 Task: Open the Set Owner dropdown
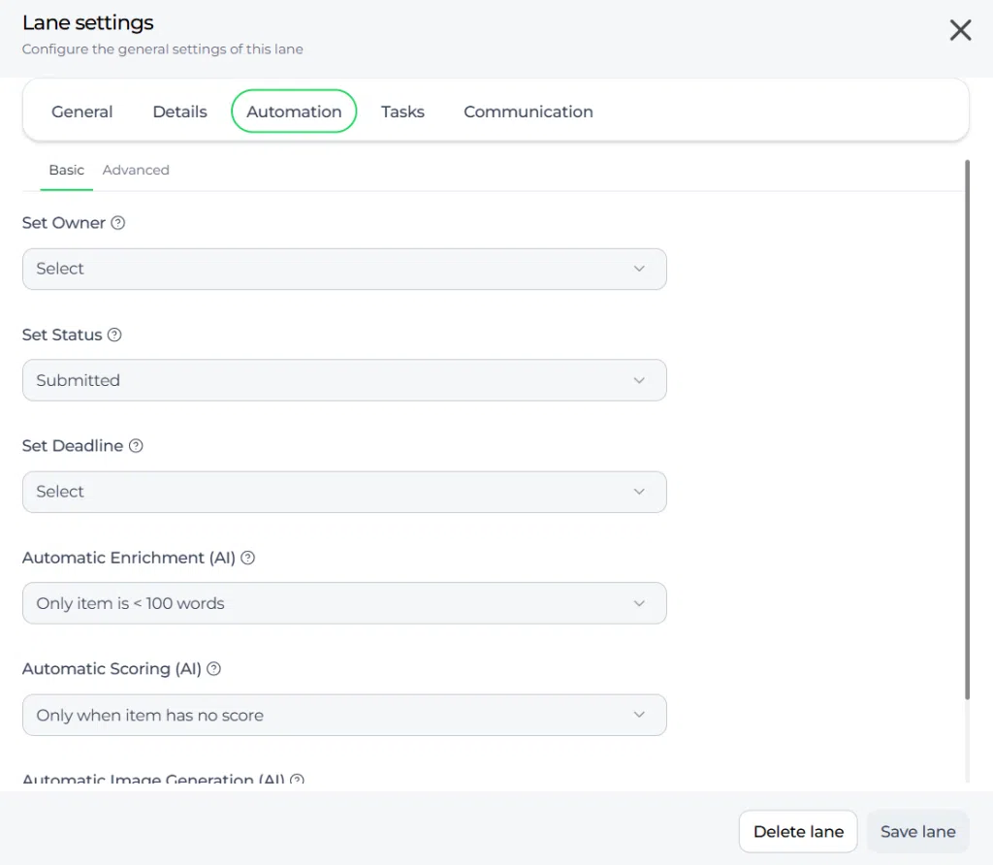(344, 270)
